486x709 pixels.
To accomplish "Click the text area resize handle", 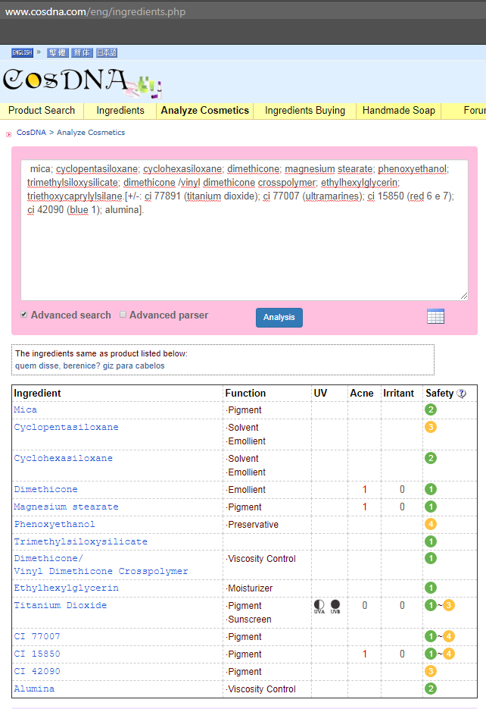I will click(x=464, y=296).
